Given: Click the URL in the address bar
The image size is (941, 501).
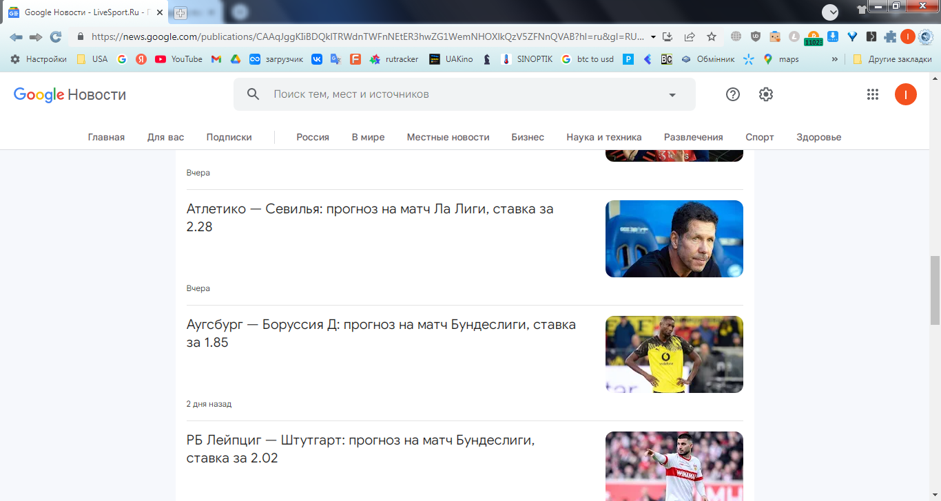Looking at the screenshot, I should [368, 37].
